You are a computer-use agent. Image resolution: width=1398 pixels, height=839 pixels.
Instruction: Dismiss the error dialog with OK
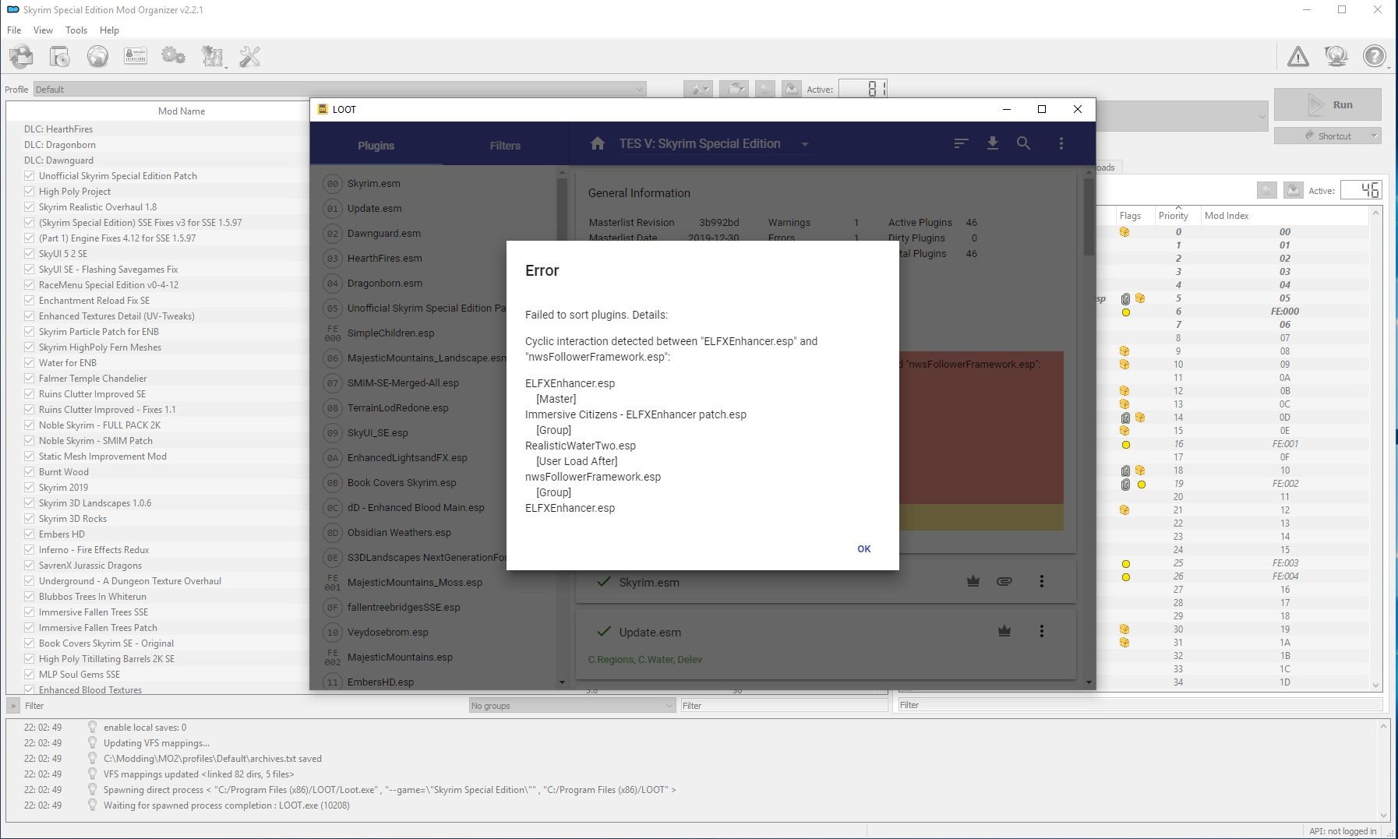click(x=863, y=548)
